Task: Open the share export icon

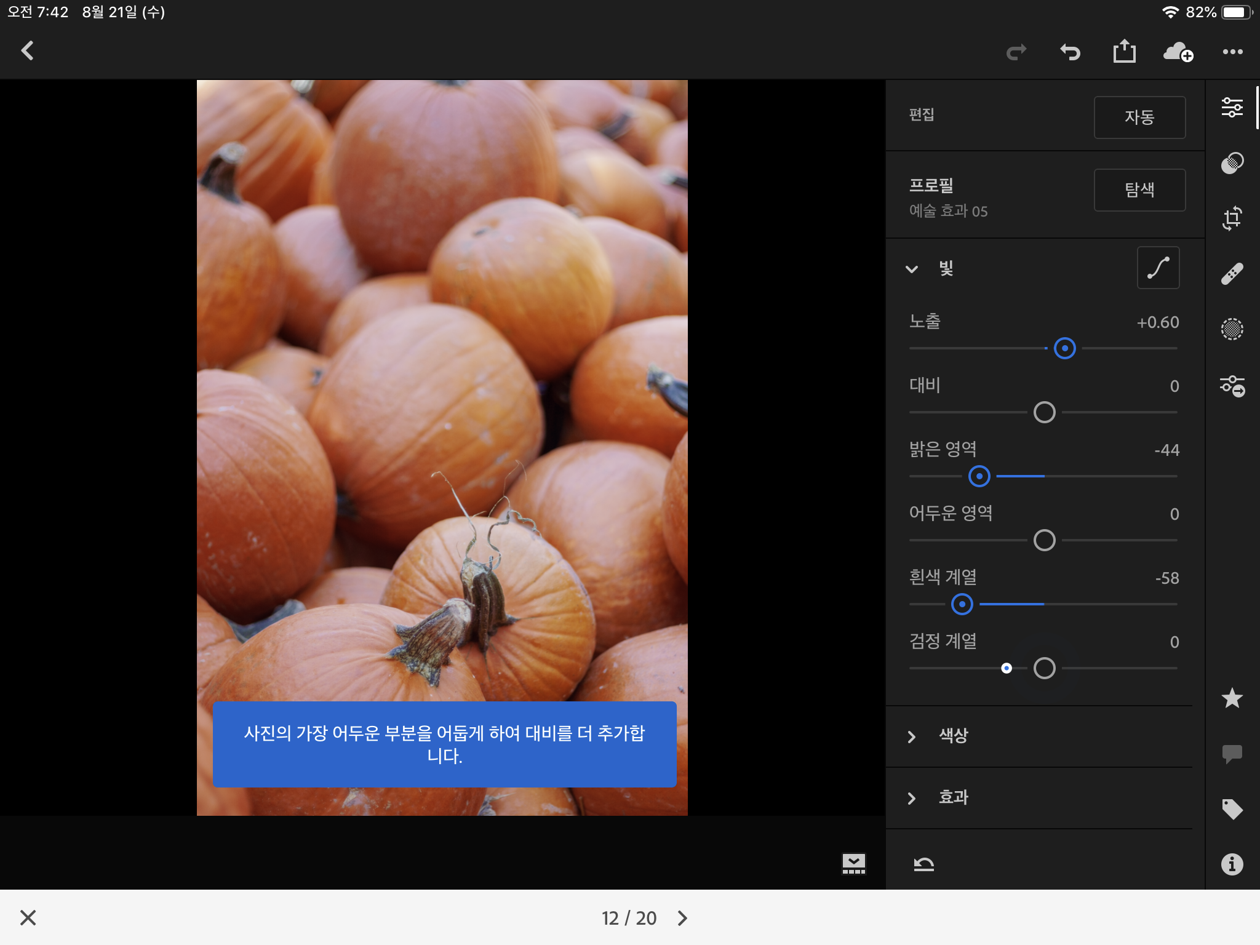Action: coord(1125,52)
